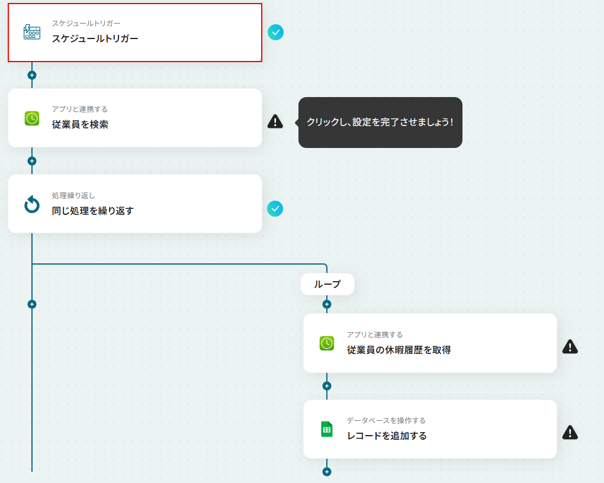The height and width of the screenshot is (483, 604).
Task: Open the レコードを追加する step card
Action: point(430,429)
